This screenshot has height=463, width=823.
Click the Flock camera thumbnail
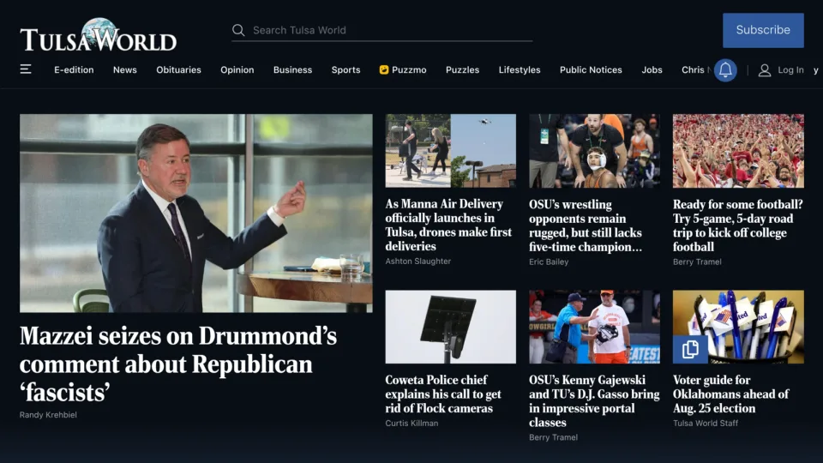pyautogui.click(x=450, y=327)
